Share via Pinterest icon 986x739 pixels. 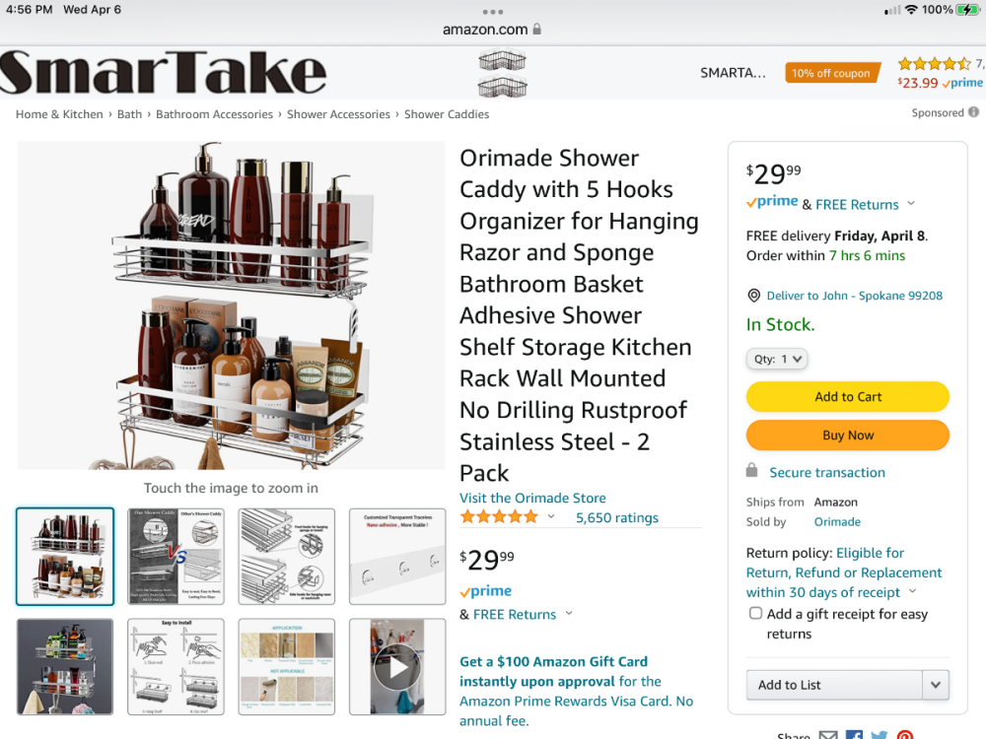[x=905, y=735]
